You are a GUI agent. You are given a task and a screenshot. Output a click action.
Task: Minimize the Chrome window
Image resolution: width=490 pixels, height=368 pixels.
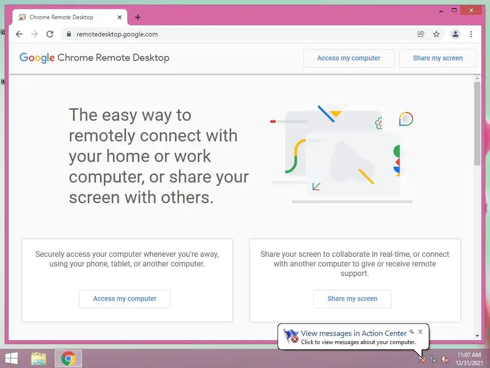coord(441,11)
